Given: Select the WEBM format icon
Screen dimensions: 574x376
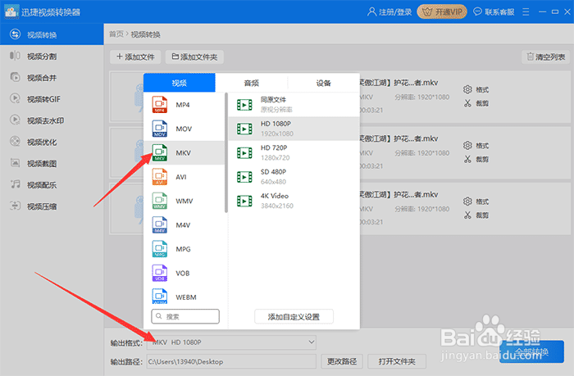Looking at the screenshot, I should pyautogui.click(x=160, y=297).
